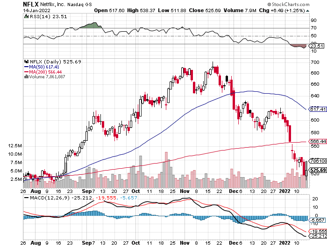Click the Close 525.69 header value
The image size is (327, 247).
205,10
